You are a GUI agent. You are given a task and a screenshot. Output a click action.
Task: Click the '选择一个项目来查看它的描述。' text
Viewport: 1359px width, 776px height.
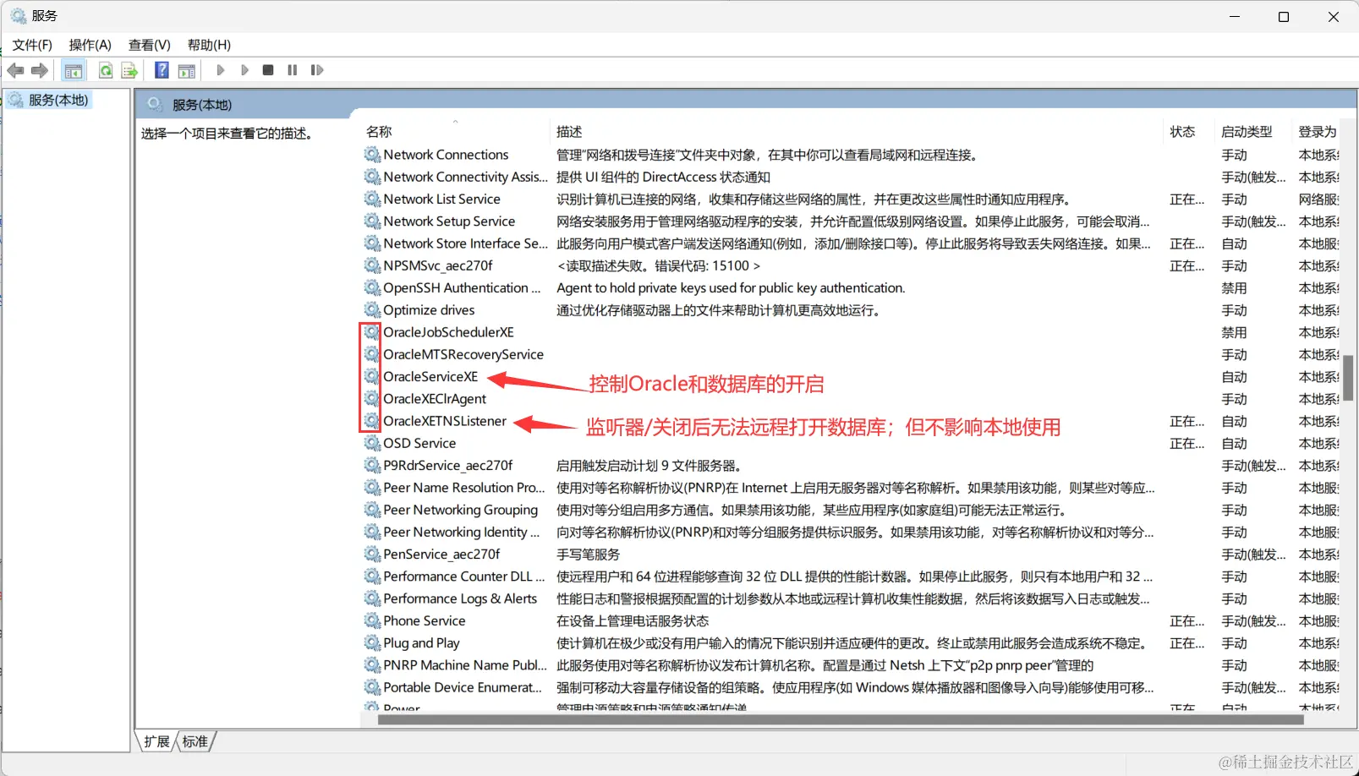227,133
